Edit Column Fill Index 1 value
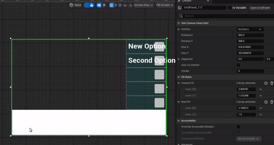Viewport: 274px width, 145px height. coord(246,96)
